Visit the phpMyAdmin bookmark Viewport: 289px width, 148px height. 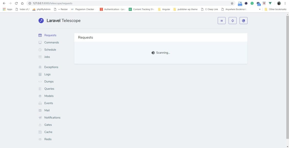click(x=42, y=9)
